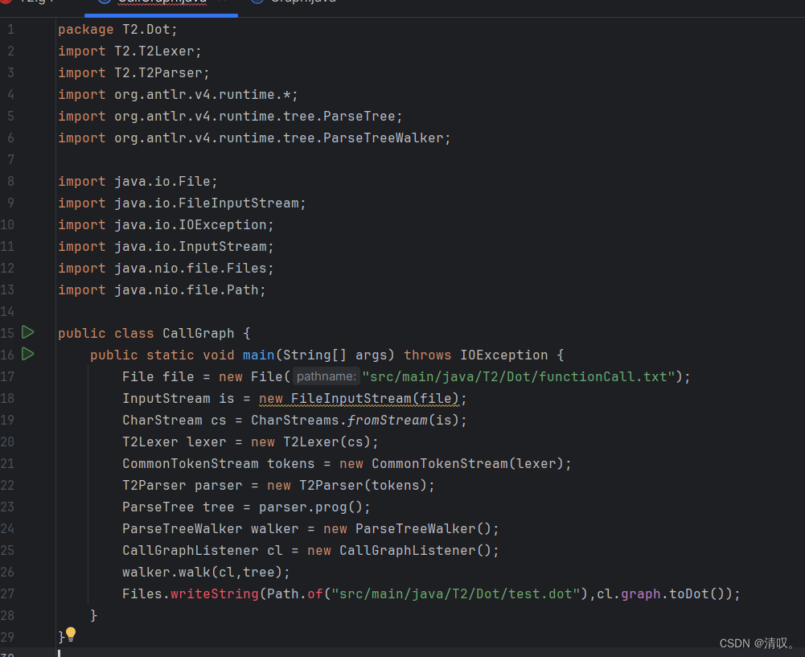
Task: Click line number 17 in gutter
Action: point(8,376)
